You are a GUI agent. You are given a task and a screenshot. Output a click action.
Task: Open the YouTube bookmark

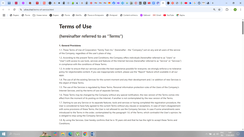coord(168,15)
